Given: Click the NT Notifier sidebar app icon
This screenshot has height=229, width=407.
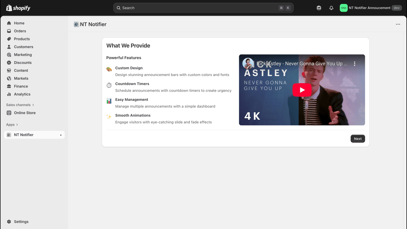Looking at the screenshot, I should pyautogui.click(x=9, y=135).
